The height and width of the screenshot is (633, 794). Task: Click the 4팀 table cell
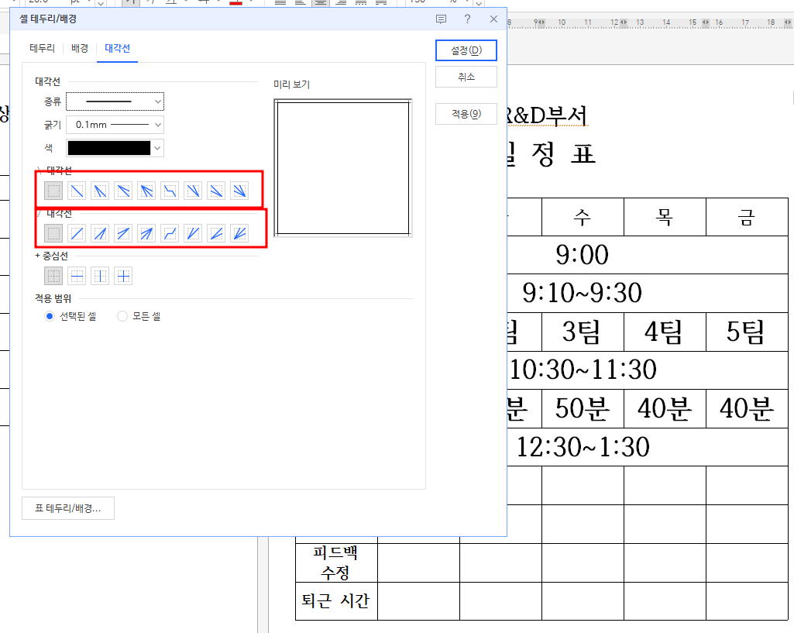[x=665, y=332]
